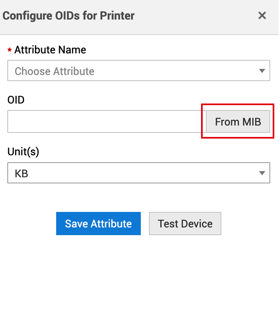Viewport: 280px width, 313px height.
Task: Click the OID field label
Action: [16, 100]
